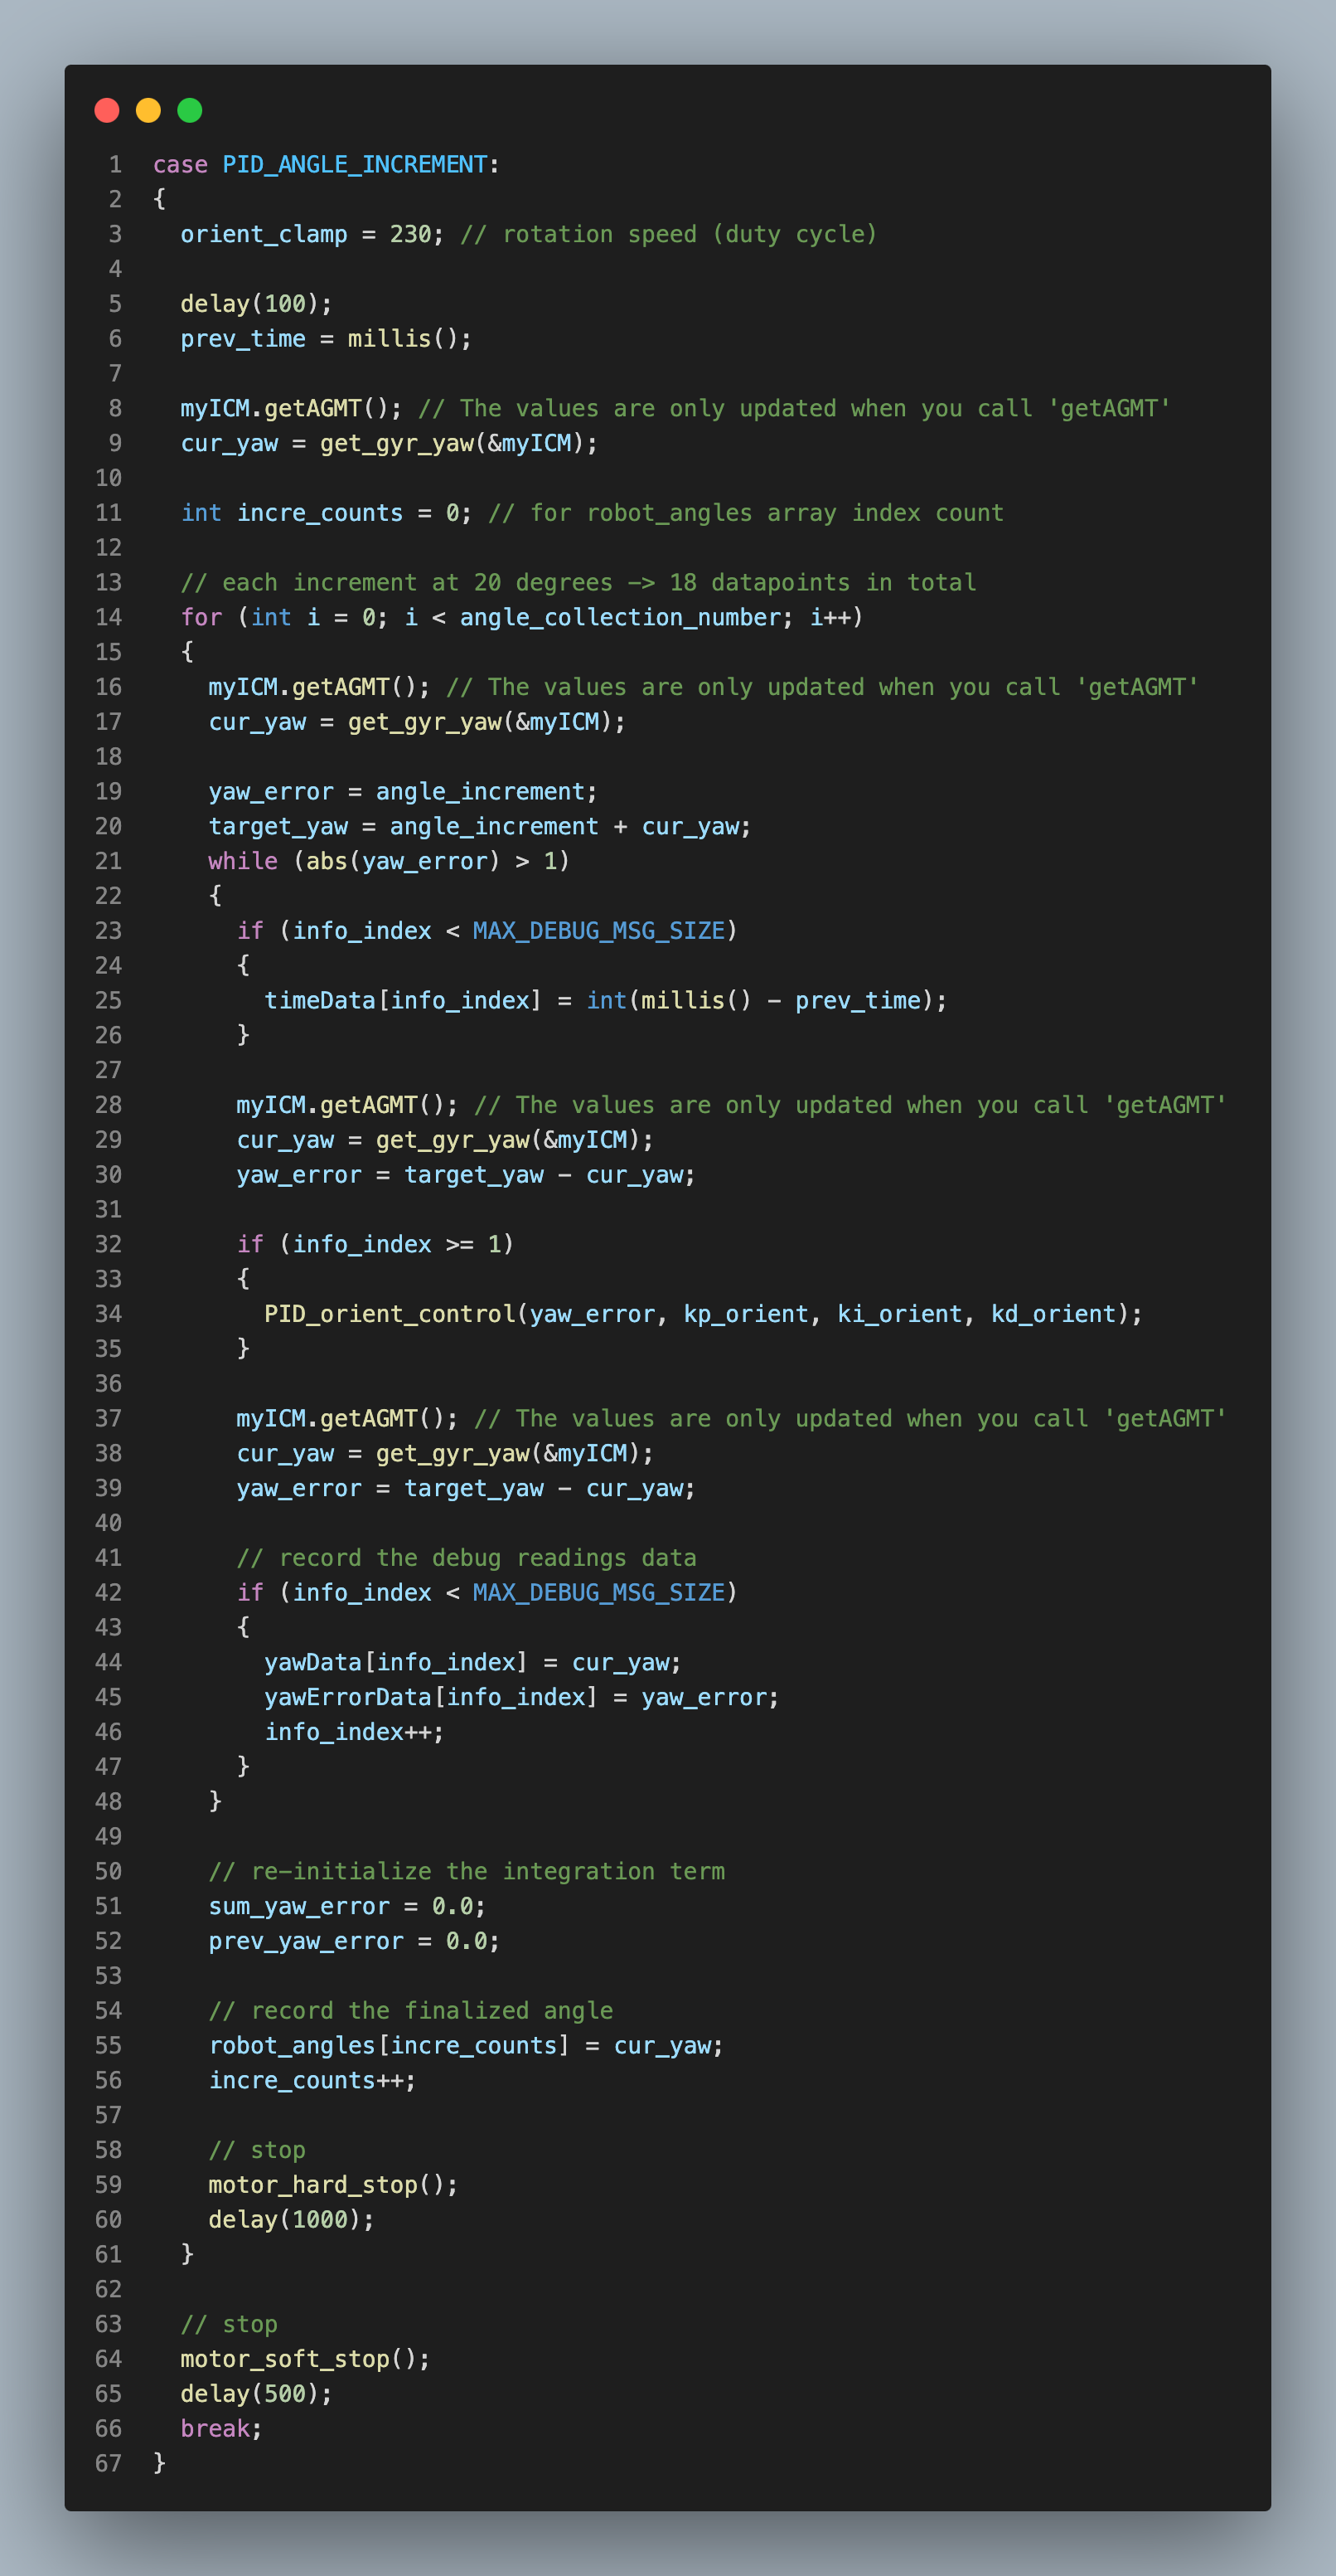
Task: Click 'motor_soft_stop();' call
Action: 305,2359
